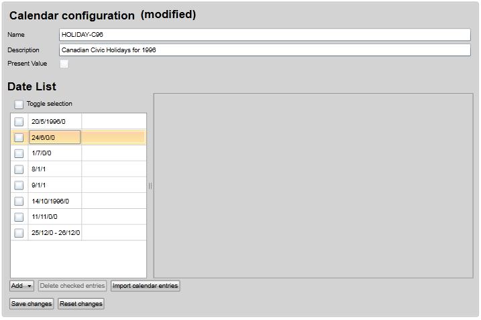This screenshot has width=481, height=320.
Task: Toggle the Present Value checkbox
Action: click(64, 64)
